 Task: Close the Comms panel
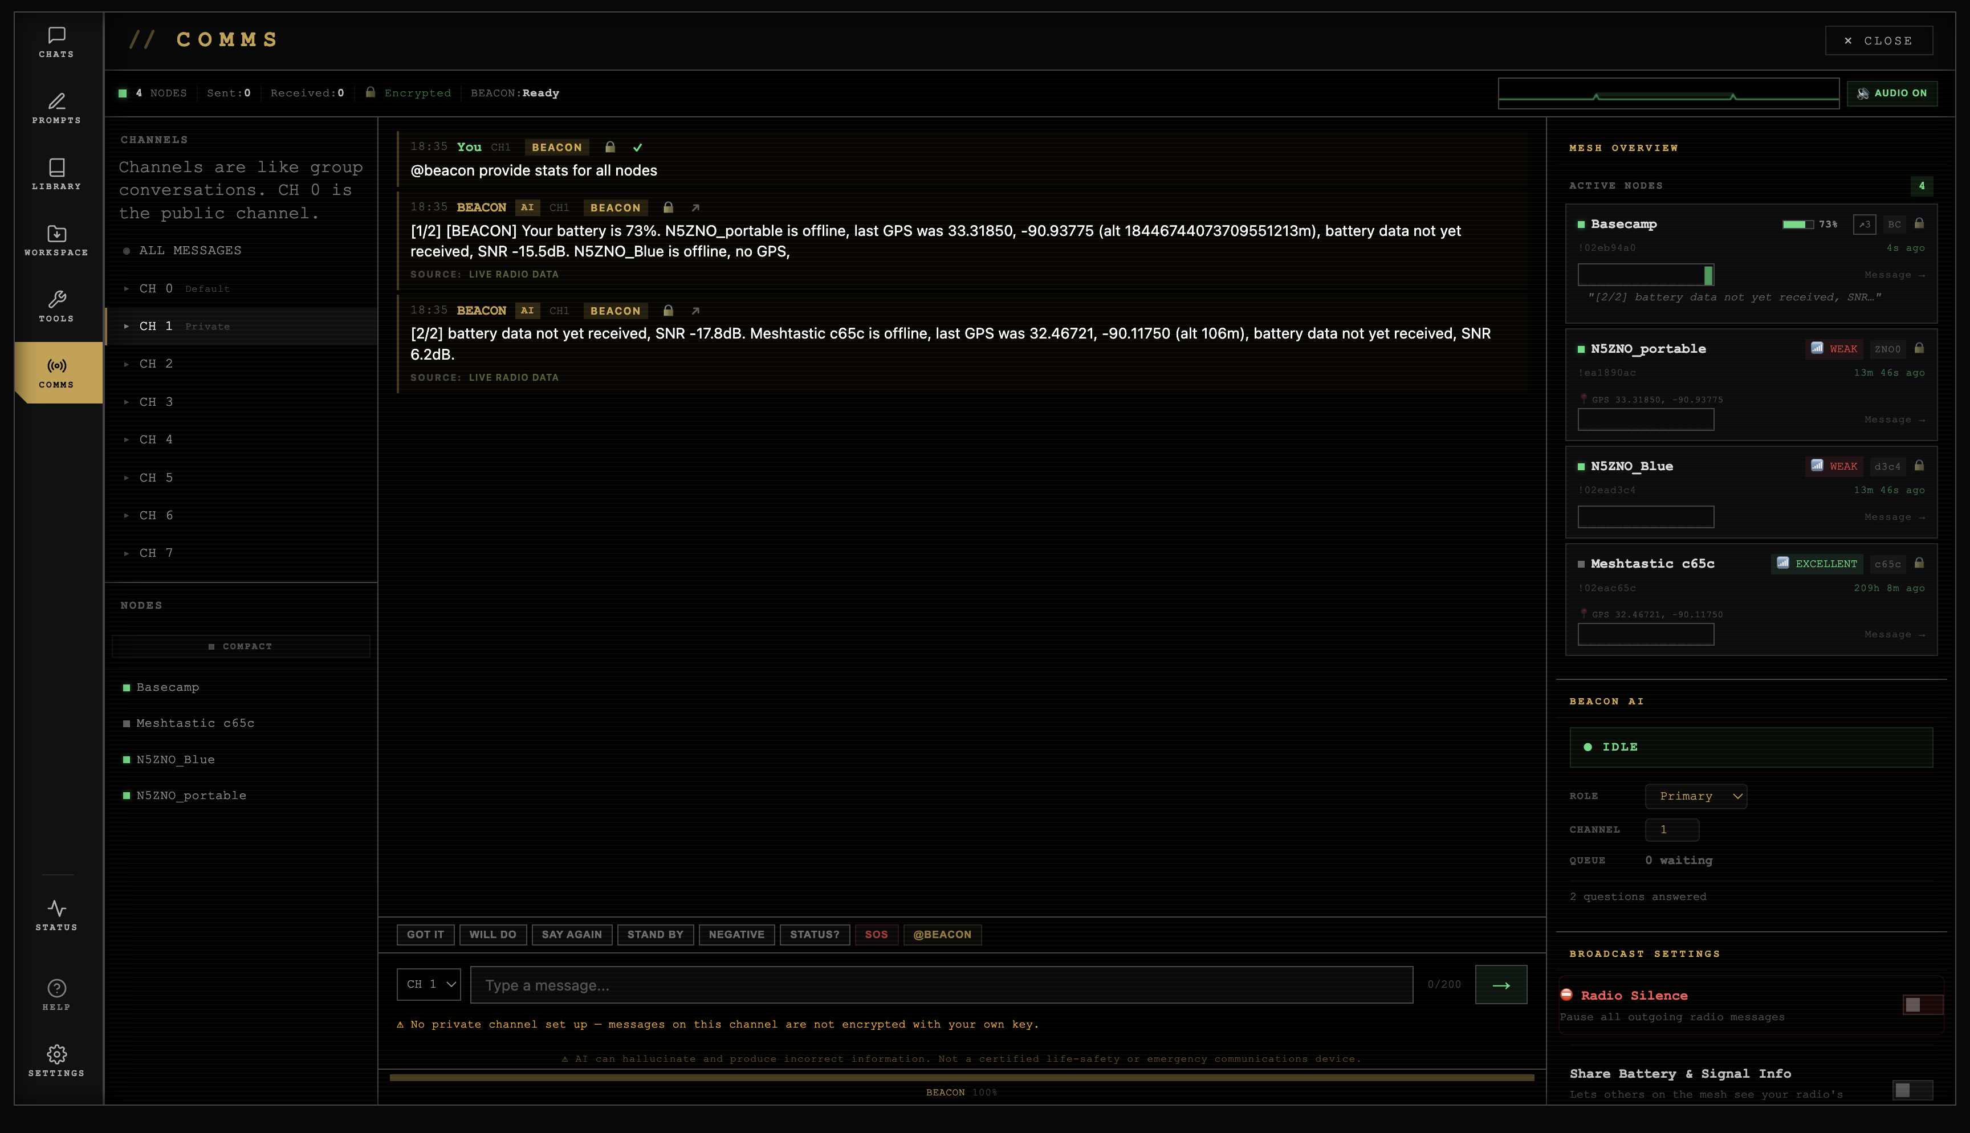pyautogui.click(x=1879, y=40)
